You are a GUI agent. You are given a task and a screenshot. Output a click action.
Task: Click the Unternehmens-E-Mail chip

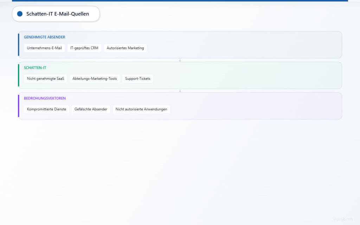point(44,48)
